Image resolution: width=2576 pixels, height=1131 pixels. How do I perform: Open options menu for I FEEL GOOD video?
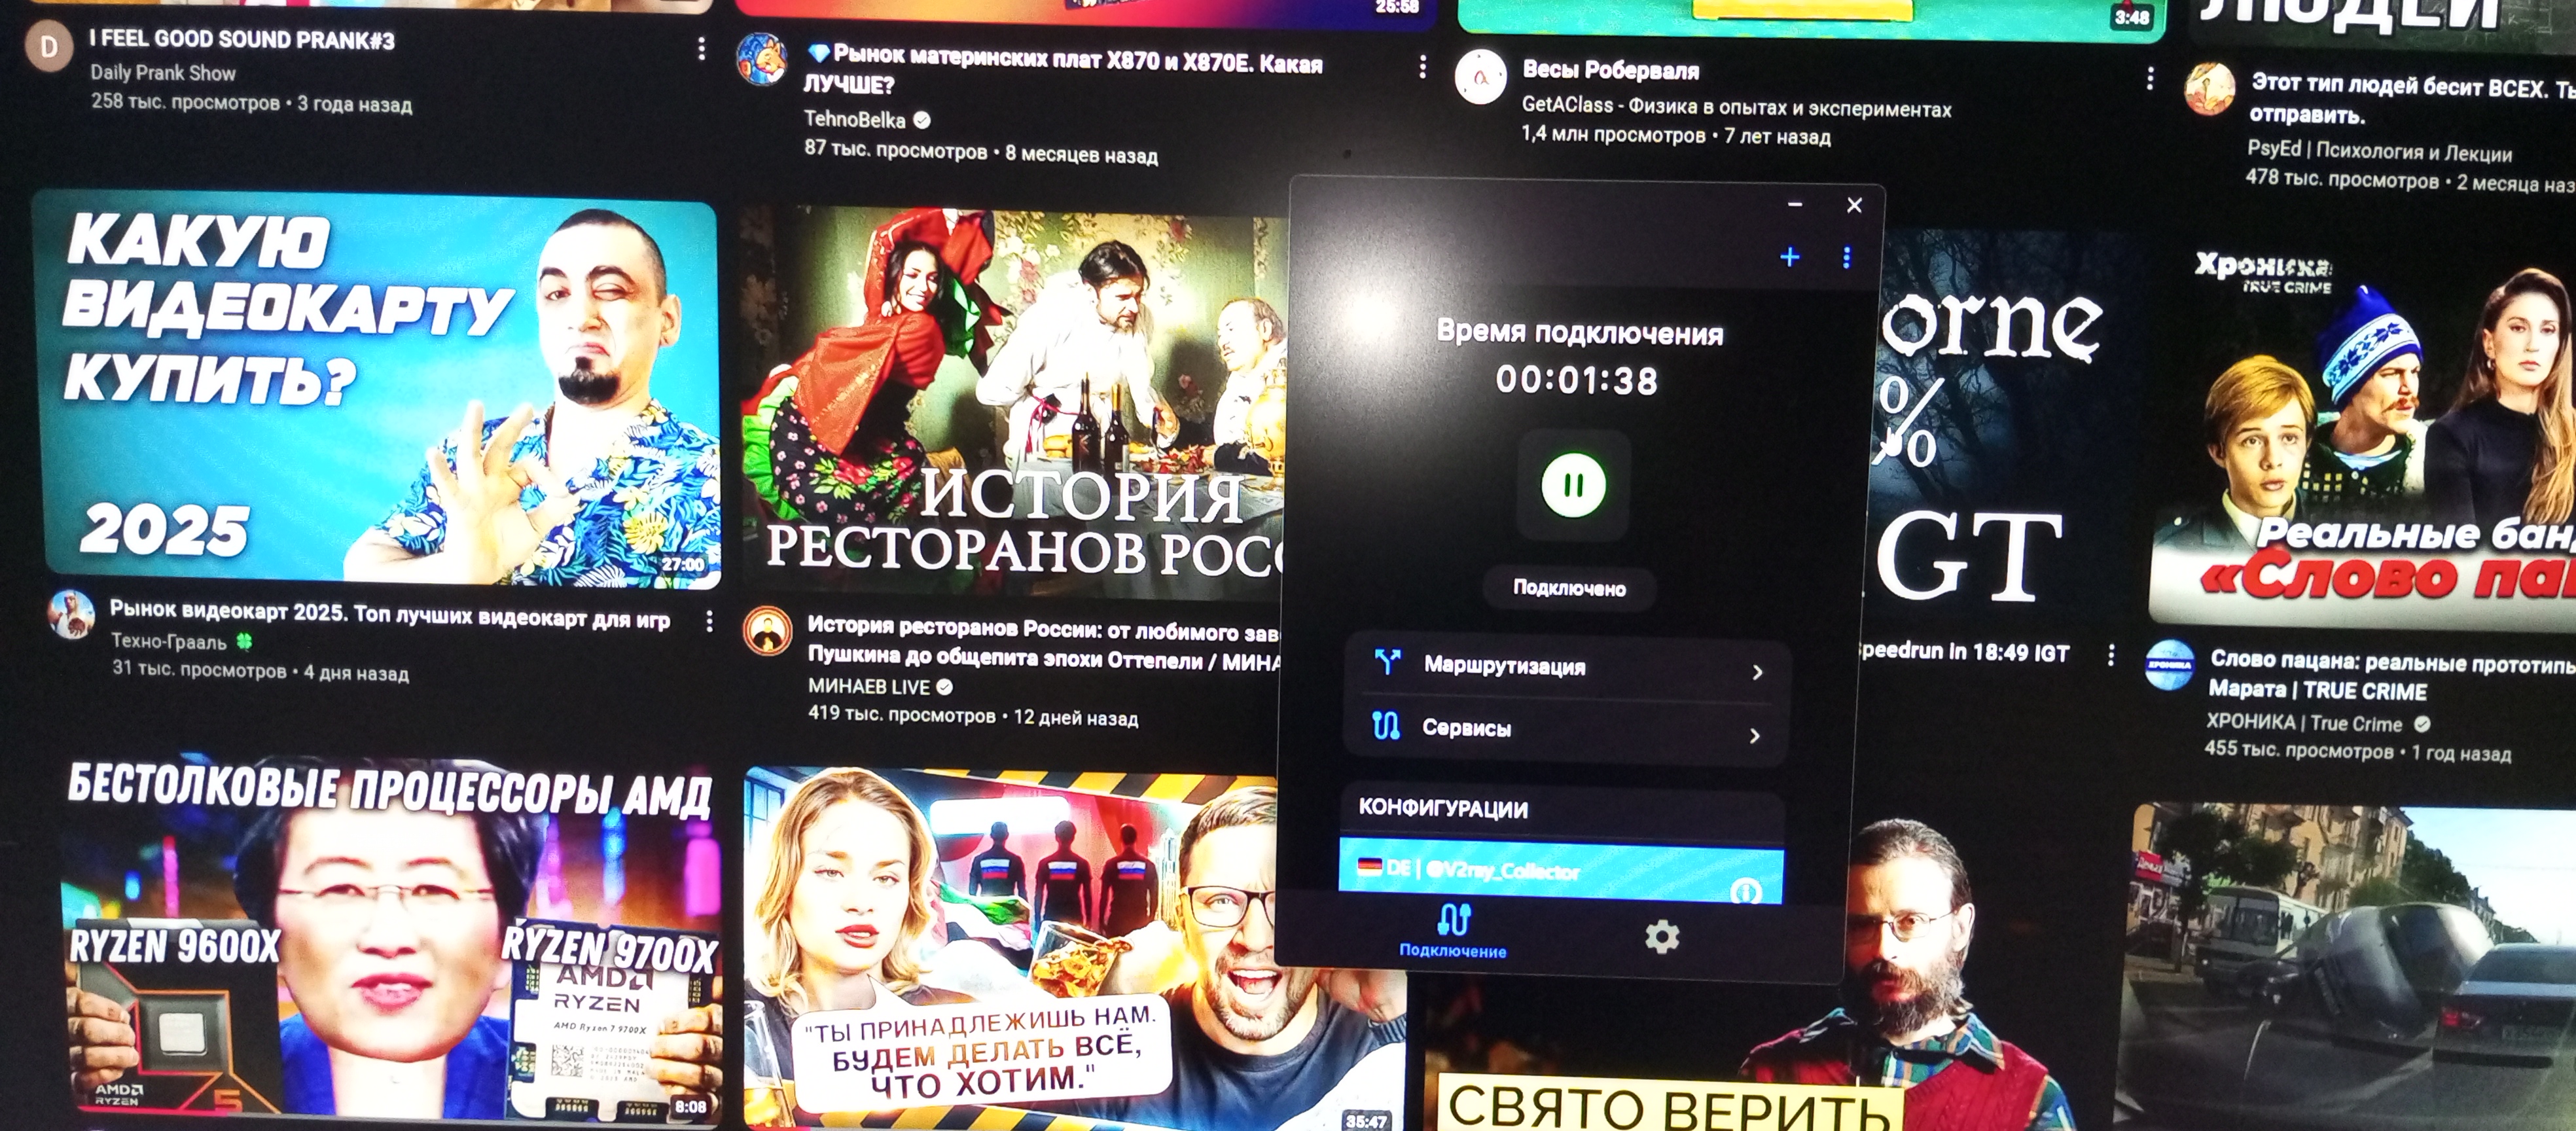tap(701, 48)
